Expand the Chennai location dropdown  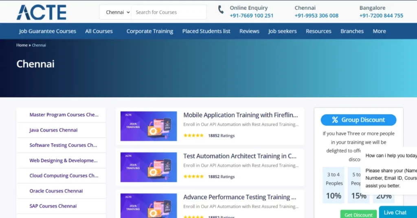118,12
